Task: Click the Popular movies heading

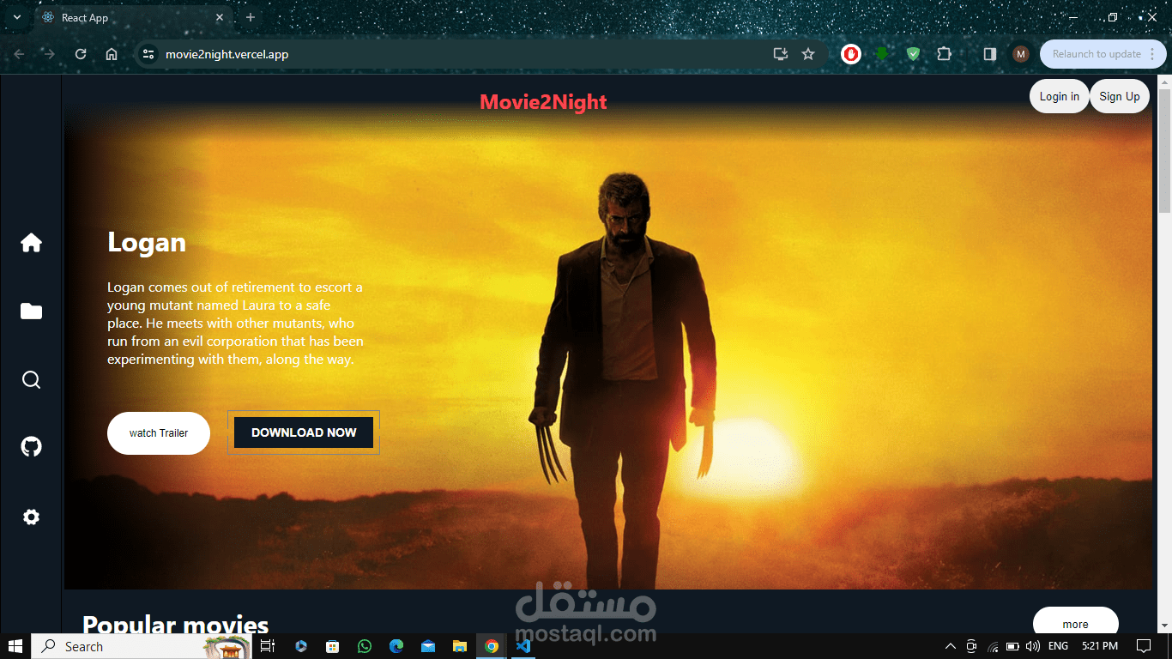Action: (176, 624)
